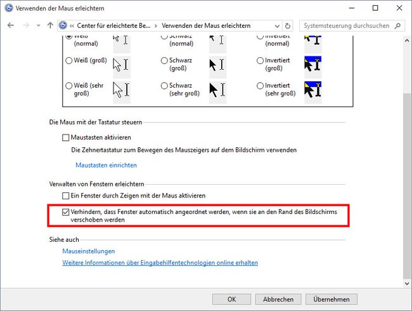Enable the Maustasten aktivieren checkbox

[66, 138]
